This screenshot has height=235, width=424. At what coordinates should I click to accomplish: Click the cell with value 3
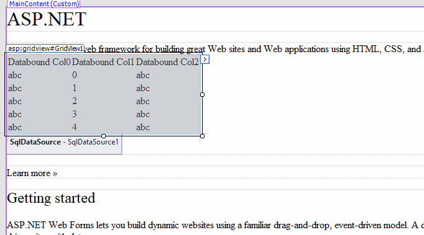point(75,114)
